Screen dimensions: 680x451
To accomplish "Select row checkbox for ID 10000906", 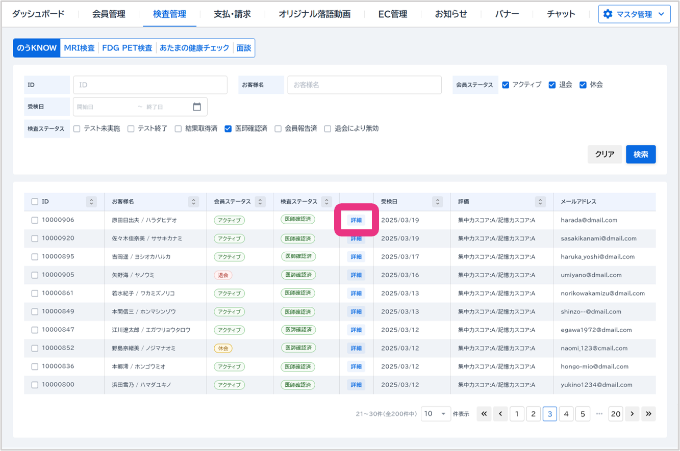I will (35, 220).
